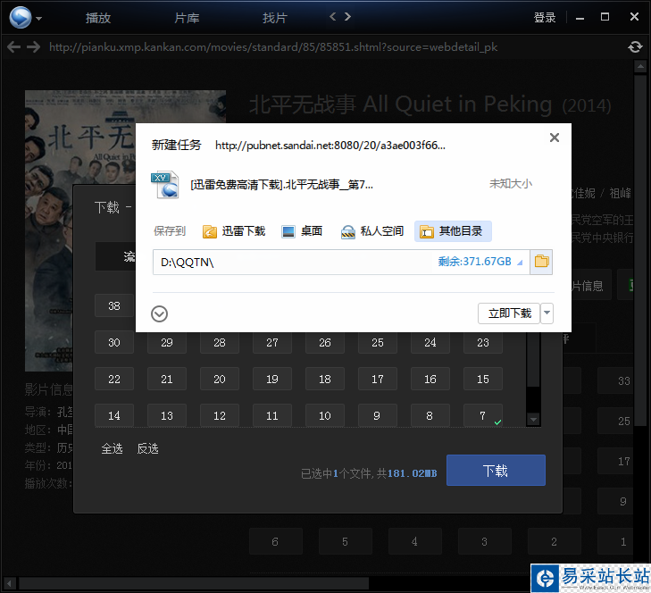Viewport: 651px width, 593px height.
Task: Select episode 22 in the download list
Action: pyautogui.click(x=114, y=379)
